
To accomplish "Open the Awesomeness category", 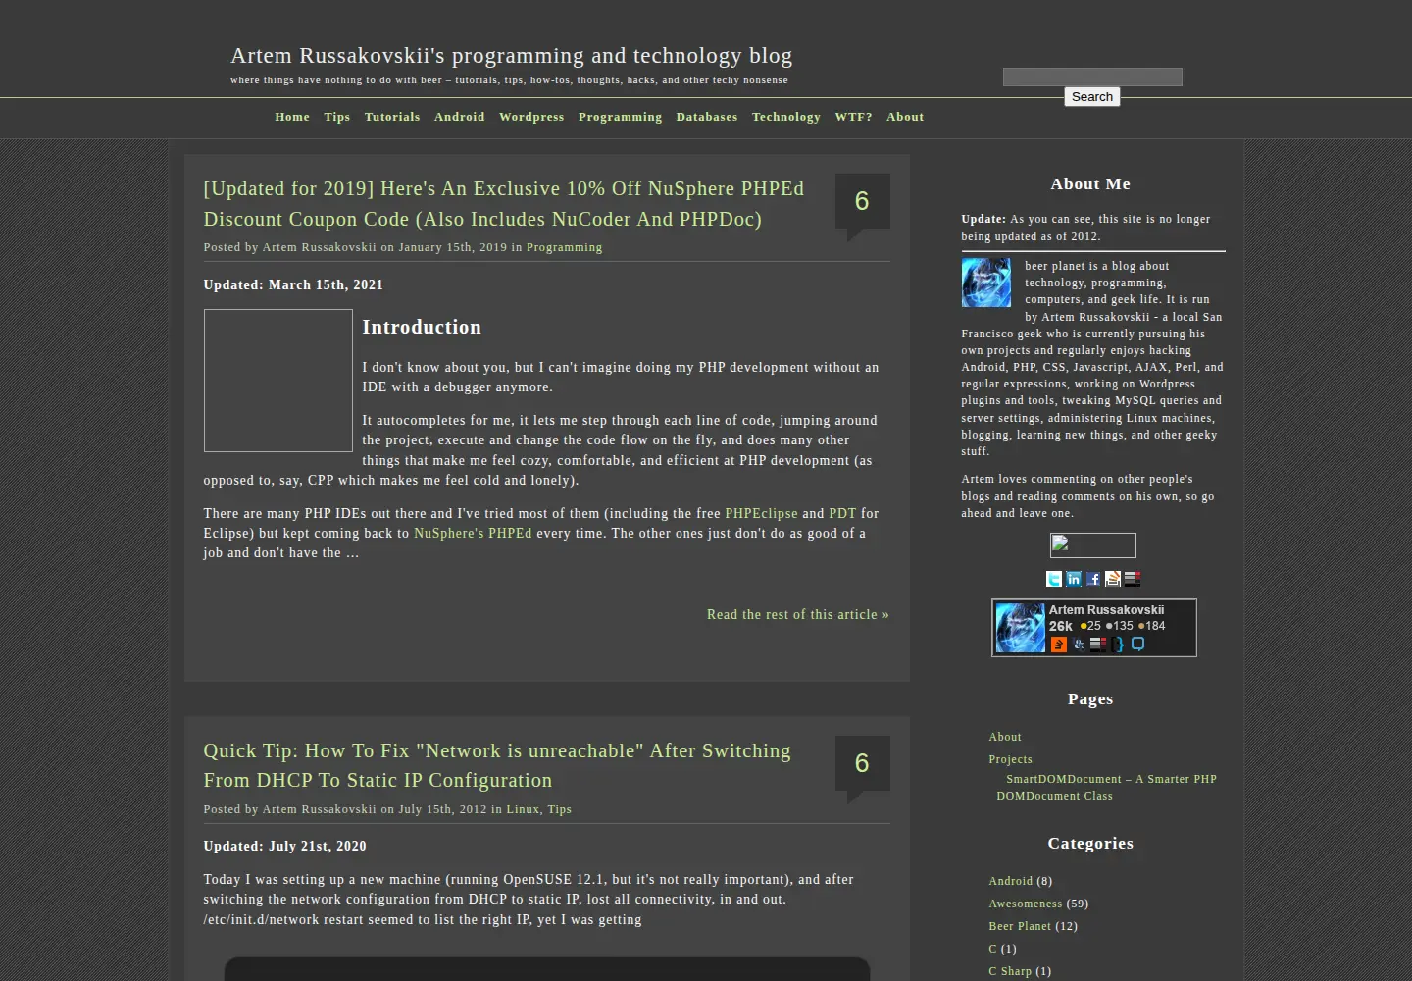I will (x=1026, y=904).
